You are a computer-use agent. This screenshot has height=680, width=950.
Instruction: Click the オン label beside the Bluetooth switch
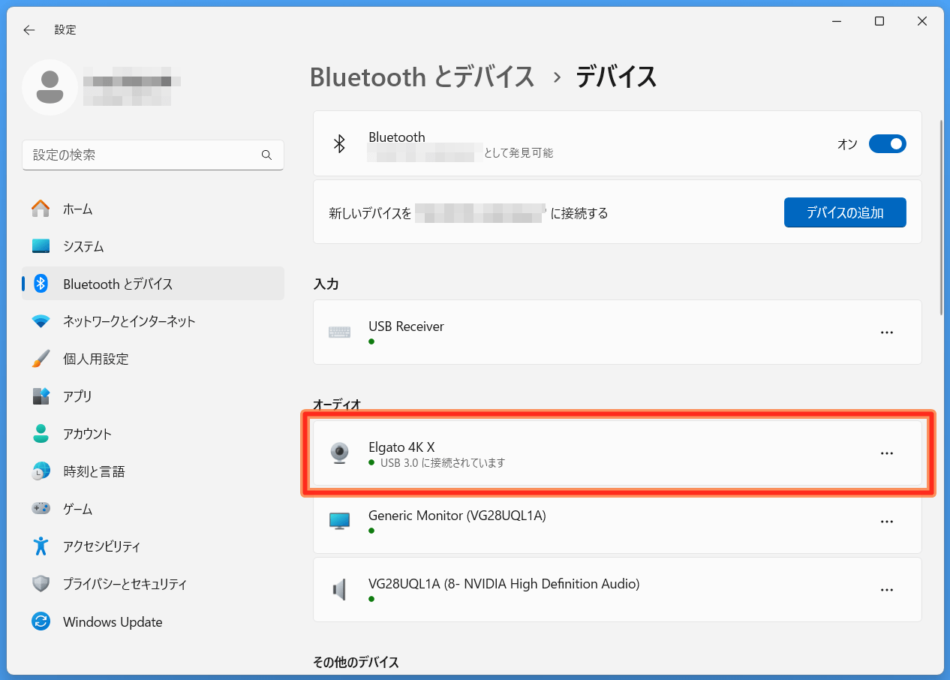click(847, 144)
